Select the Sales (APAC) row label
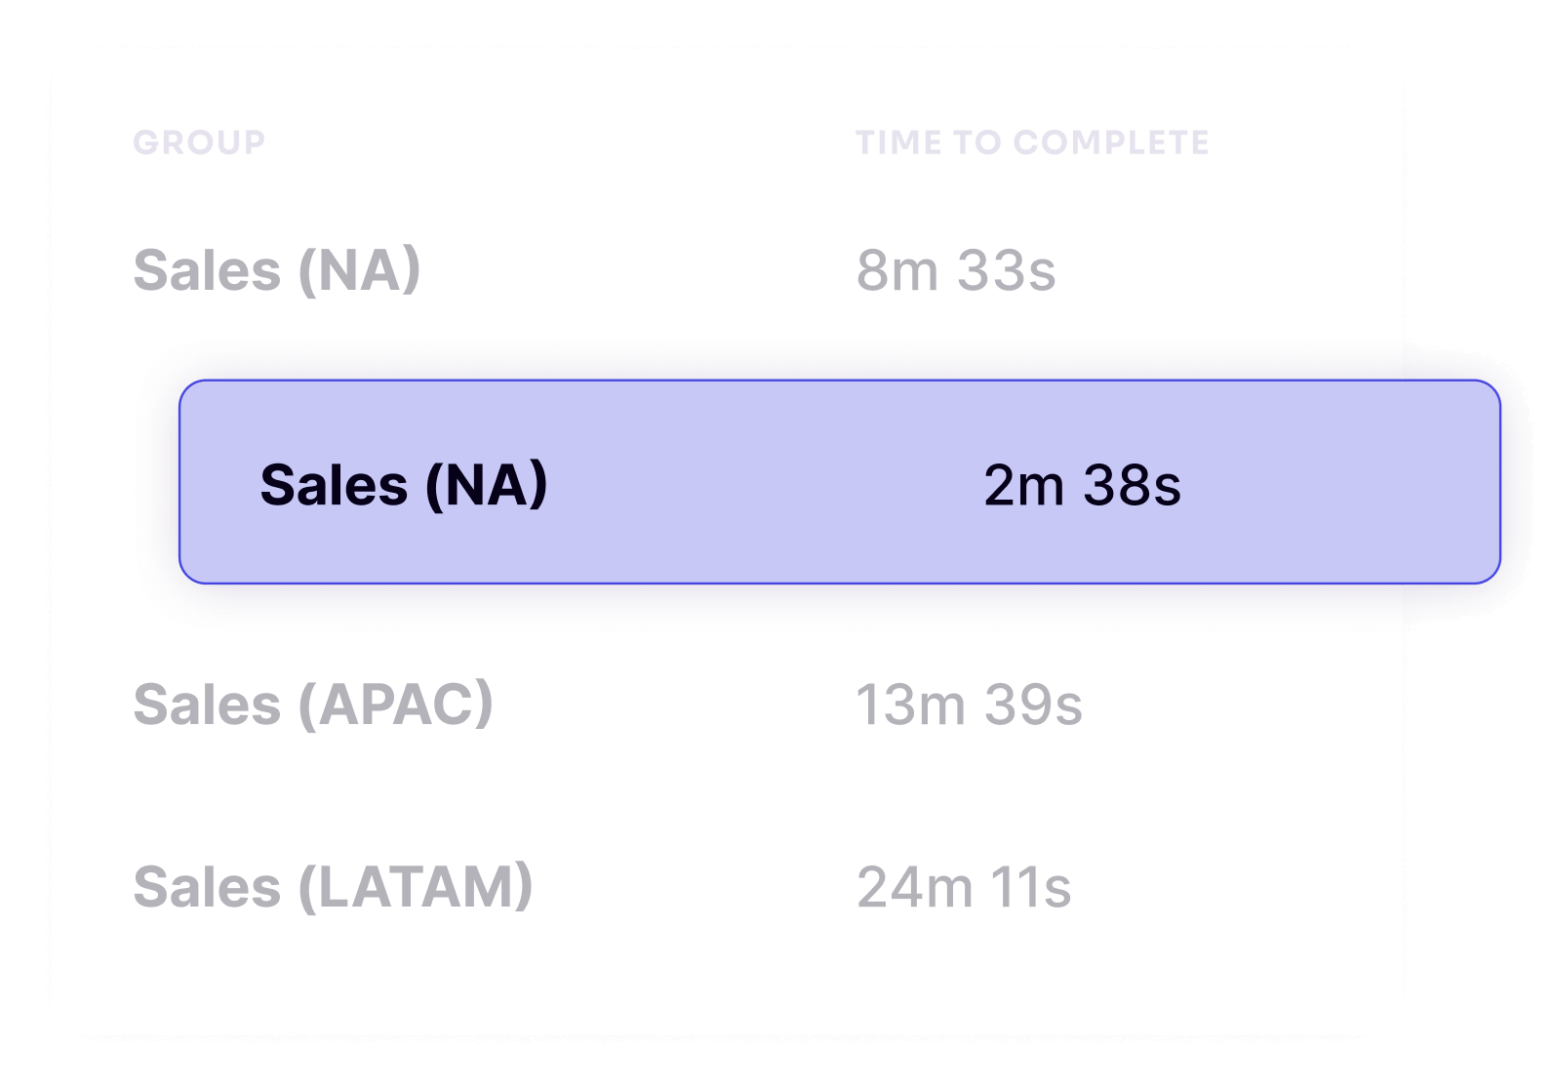1553x1089 pixels. tap(313, 705)
